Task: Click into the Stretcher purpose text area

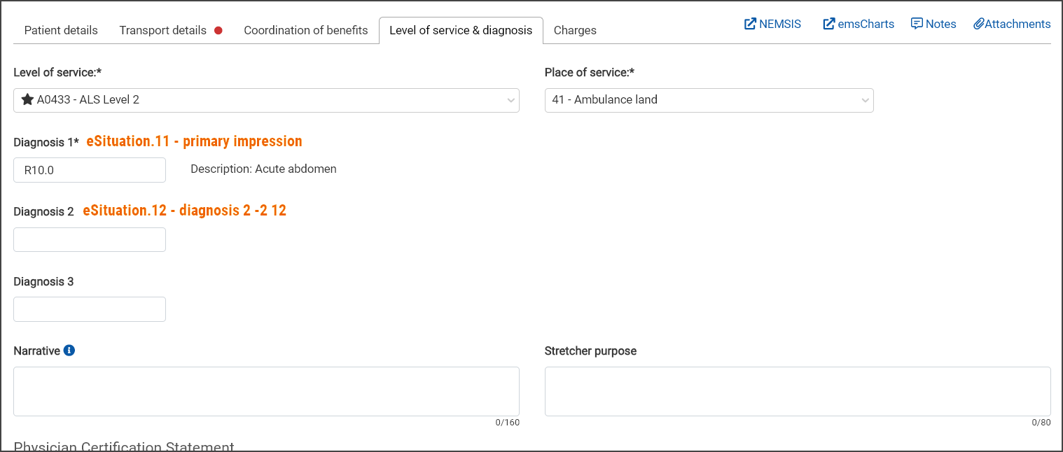Action: click(x=798, y=391)
